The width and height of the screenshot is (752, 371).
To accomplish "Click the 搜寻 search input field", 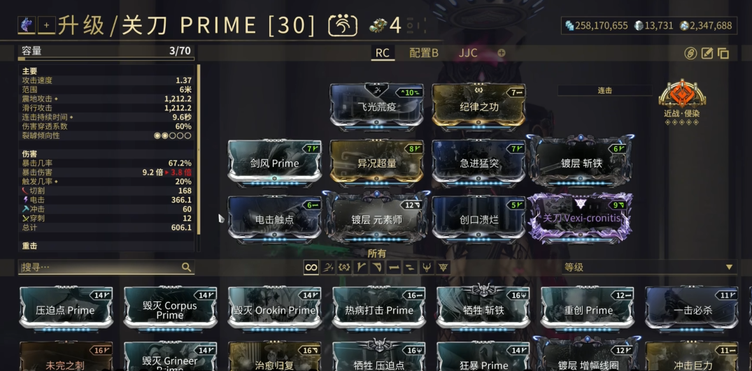I will pyautogui.click(x=106, y=267).
